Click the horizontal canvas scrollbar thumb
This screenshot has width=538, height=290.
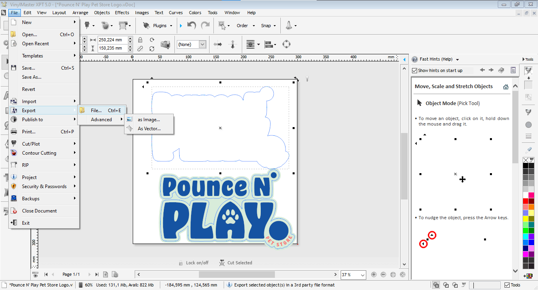tap(236, 274)
